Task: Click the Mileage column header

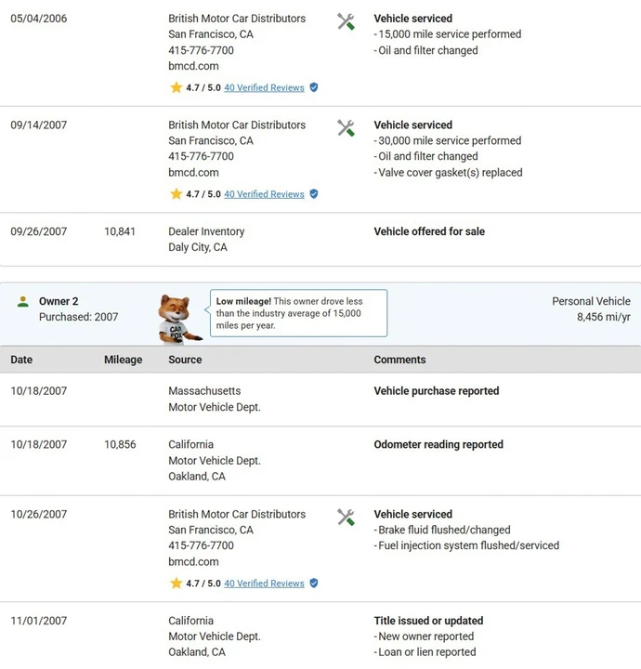Action: click(124, 360)
